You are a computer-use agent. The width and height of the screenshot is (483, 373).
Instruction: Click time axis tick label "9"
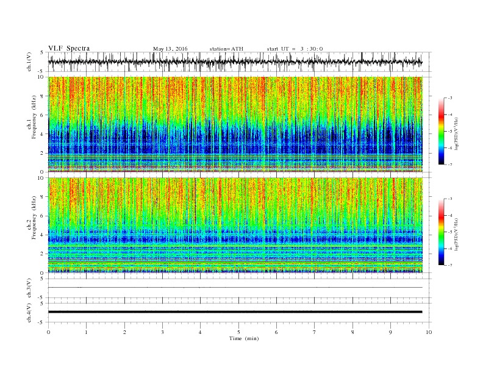tap(390, 332)
